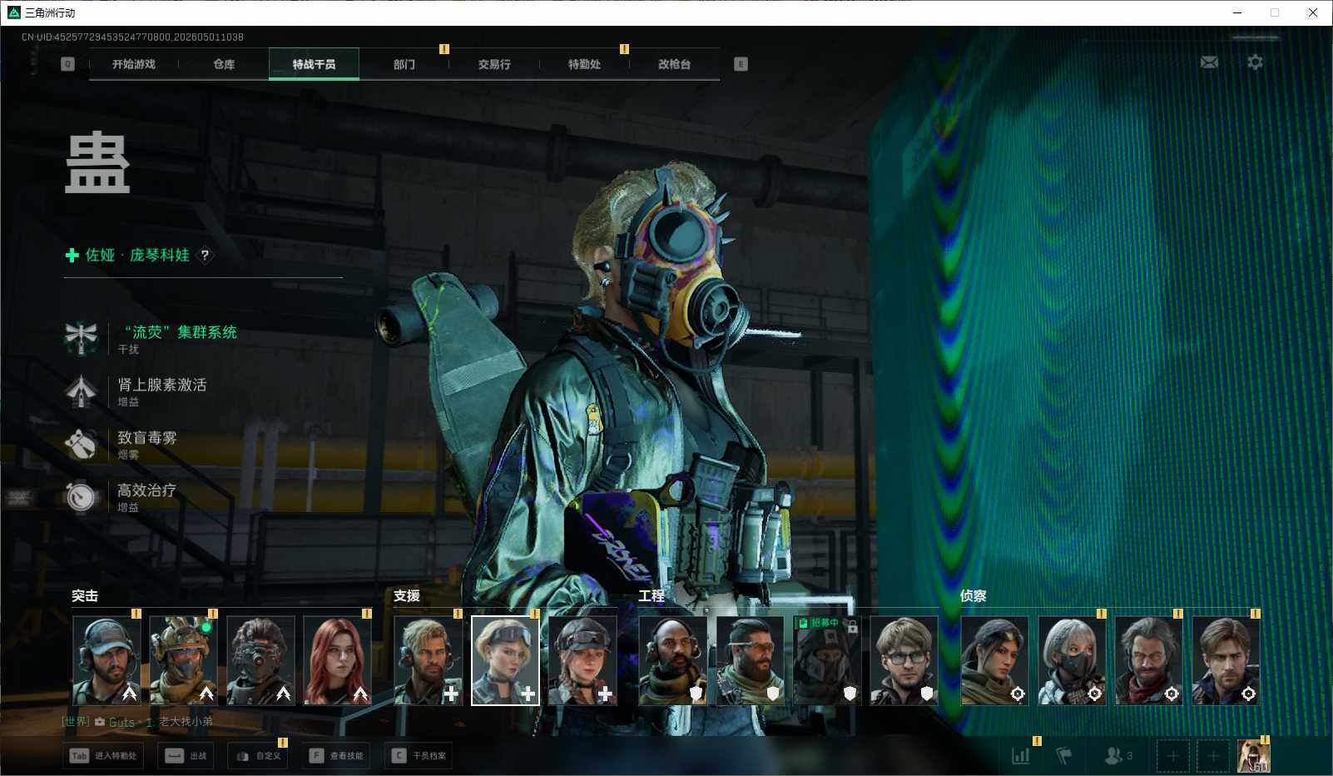Click the 支援 class heading
This screenshot has width=1333, height=776.
(407, 596)
